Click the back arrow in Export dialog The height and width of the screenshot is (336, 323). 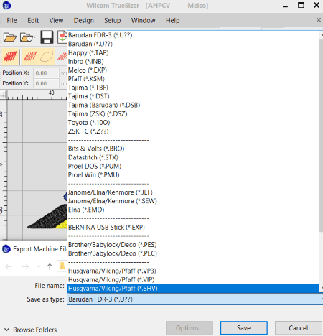coord(9,266)
